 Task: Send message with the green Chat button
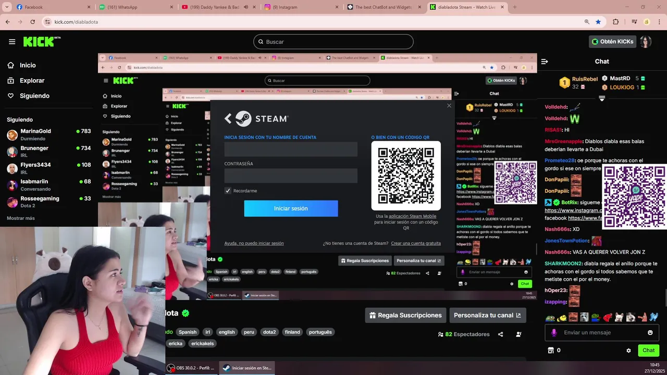[649, 351]
